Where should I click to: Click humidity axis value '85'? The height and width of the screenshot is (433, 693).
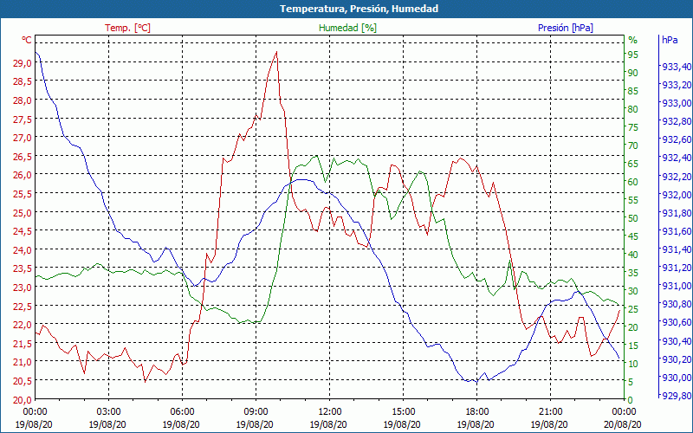point(633,91)
